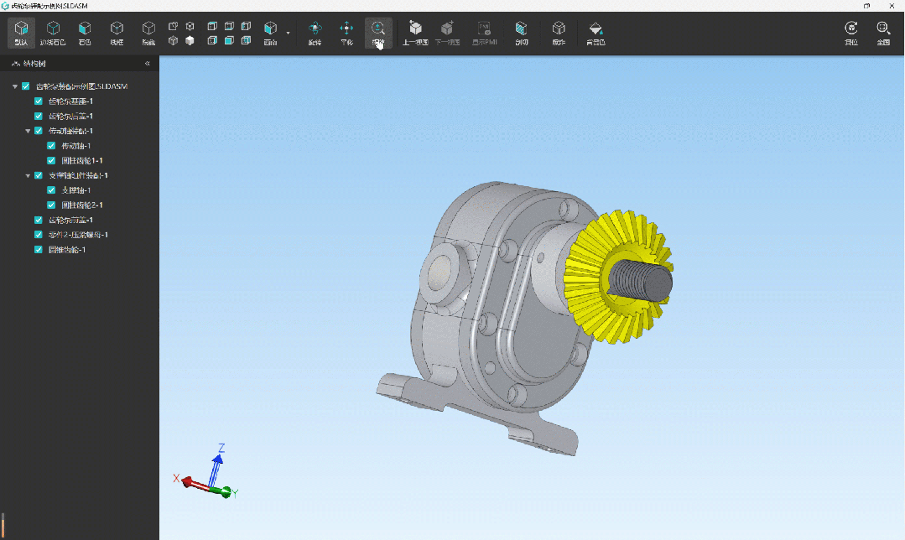Image resolution: width=905 pixels, height=540 pixels.
Task: Collapse the structure tree panel with double chevron
Action: [x=148, y=64]
